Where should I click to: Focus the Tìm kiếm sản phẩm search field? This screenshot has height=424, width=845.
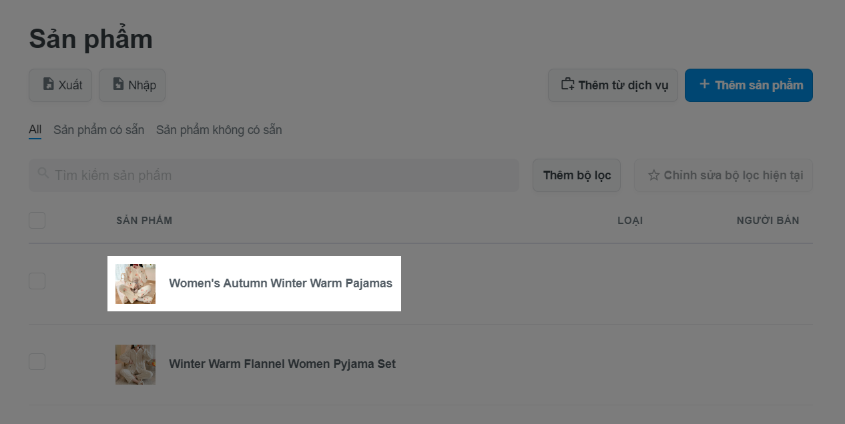(274, 175)
